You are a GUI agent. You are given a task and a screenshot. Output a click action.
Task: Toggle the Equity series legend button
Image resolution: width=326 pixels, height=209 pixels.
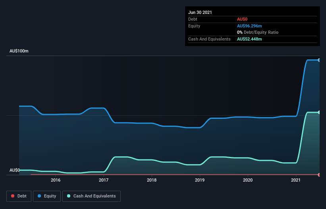[x=47, y=196]
